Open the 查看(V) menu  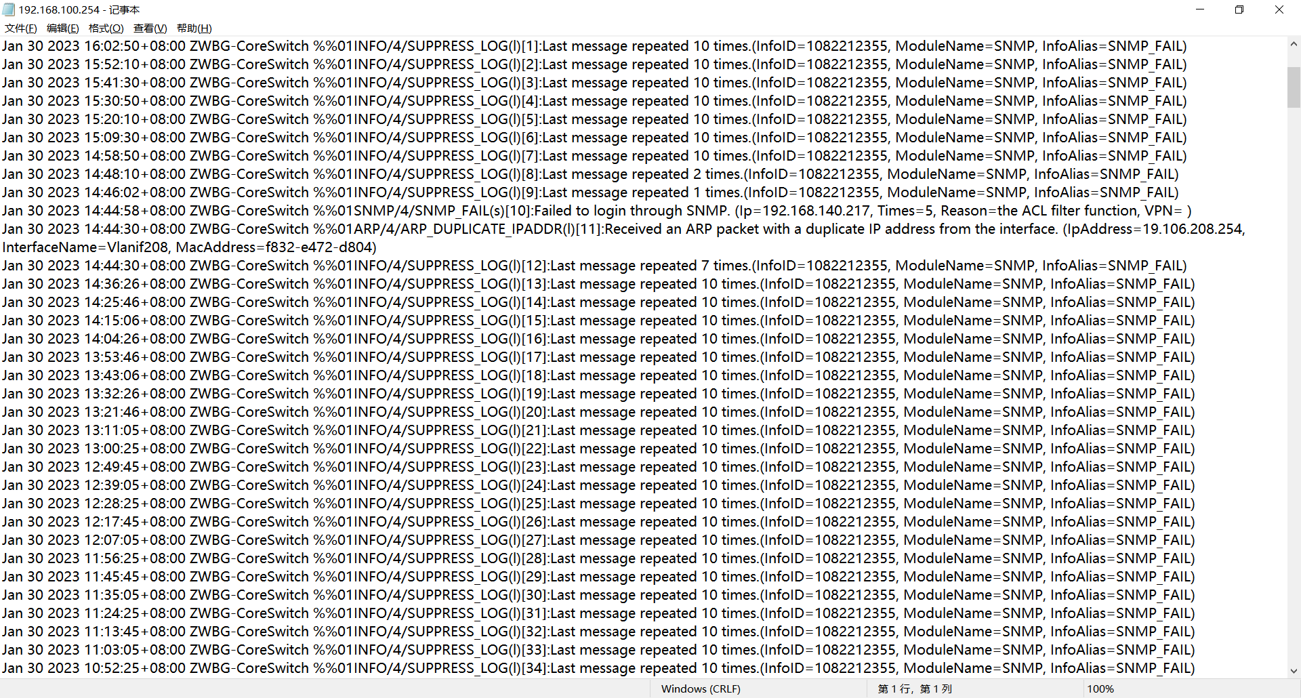click(150, 28)
